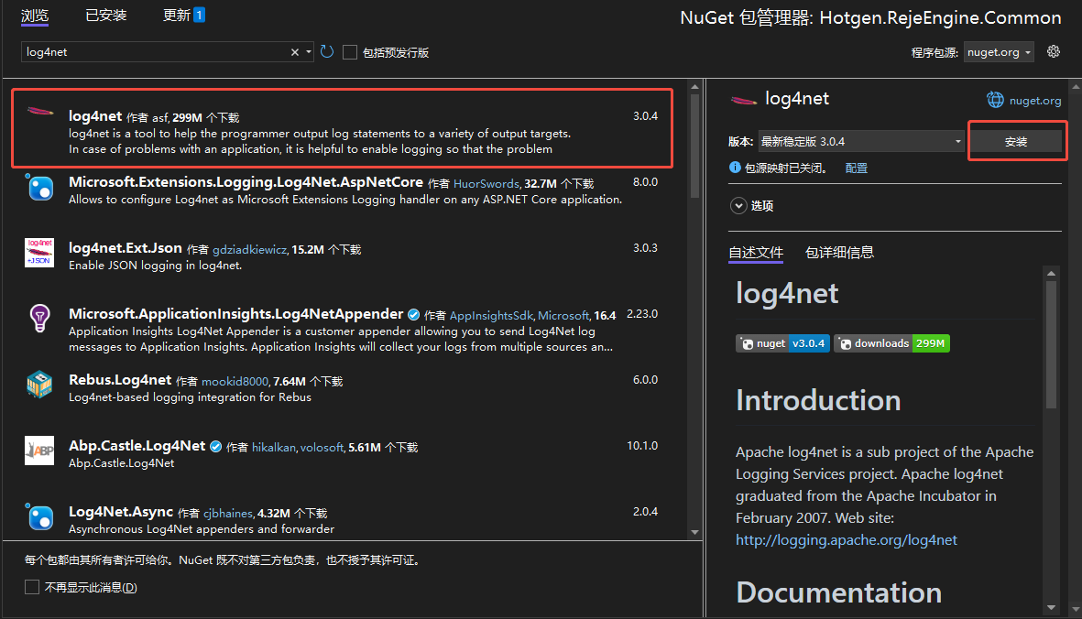Click the update count badge 1
This screenshot has width=1082, height=619.
point(199,15)
